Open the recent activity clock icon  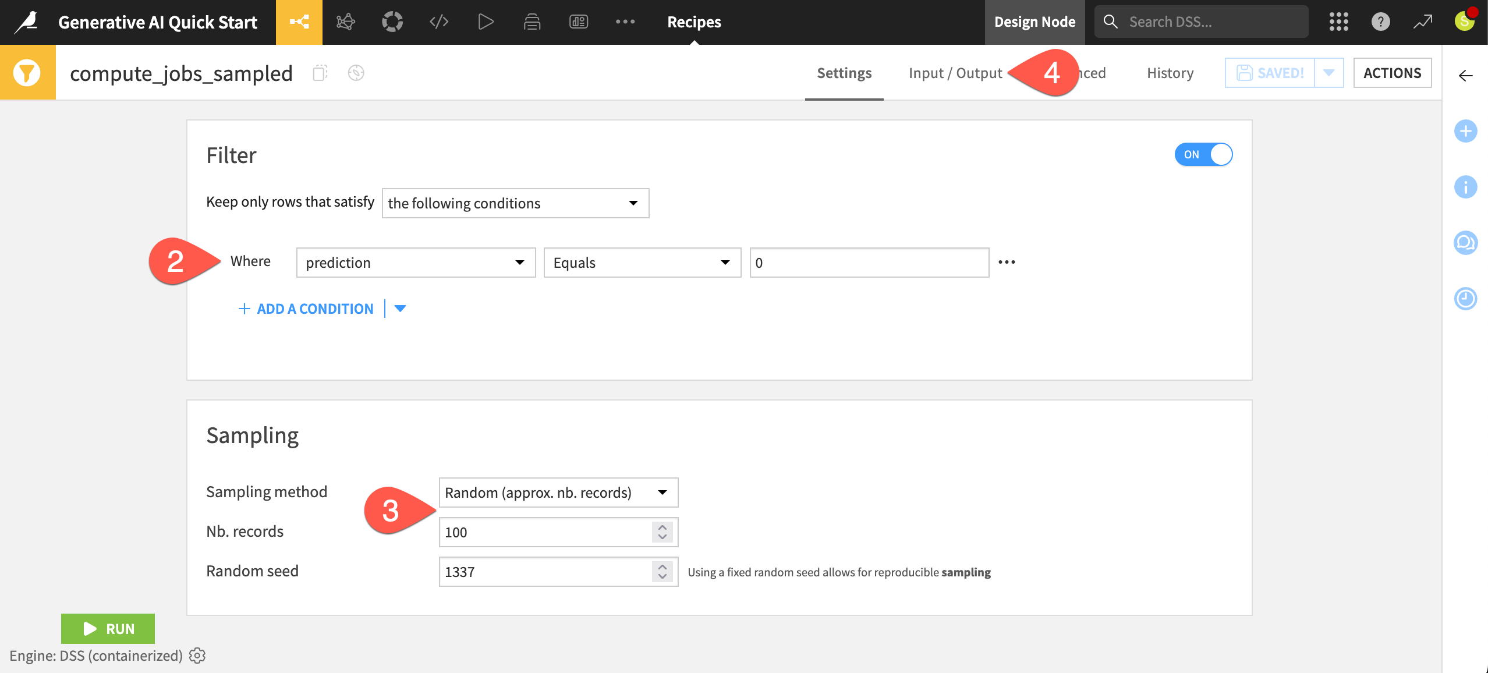point(1466,299)
